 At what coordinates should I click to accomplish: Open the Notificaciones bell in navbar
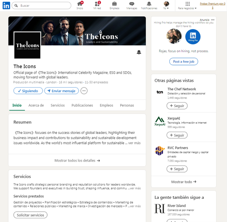click(149, 5)
